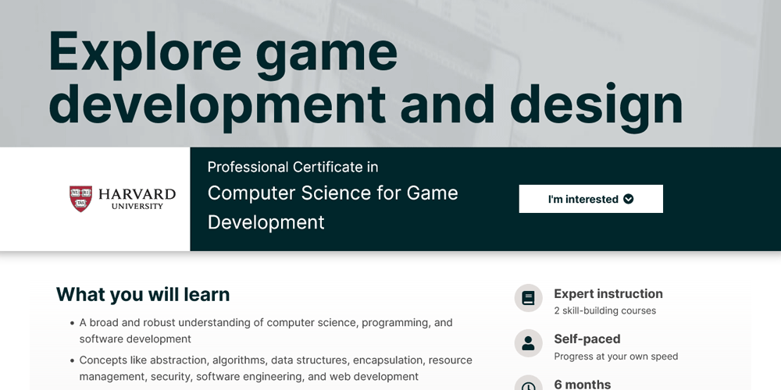The width and height of the screenshot is (781, 390).
Task: Click the I'm interested button
Action: (x=590, y=199)
